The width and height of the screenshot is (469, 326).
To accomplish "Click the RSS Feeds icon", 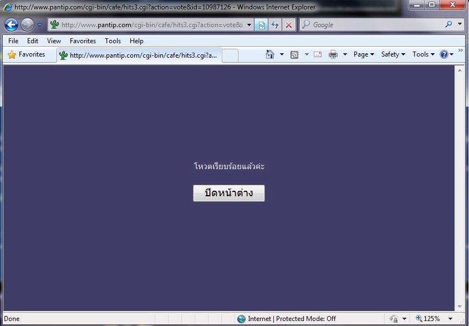I will pos(294,54).
